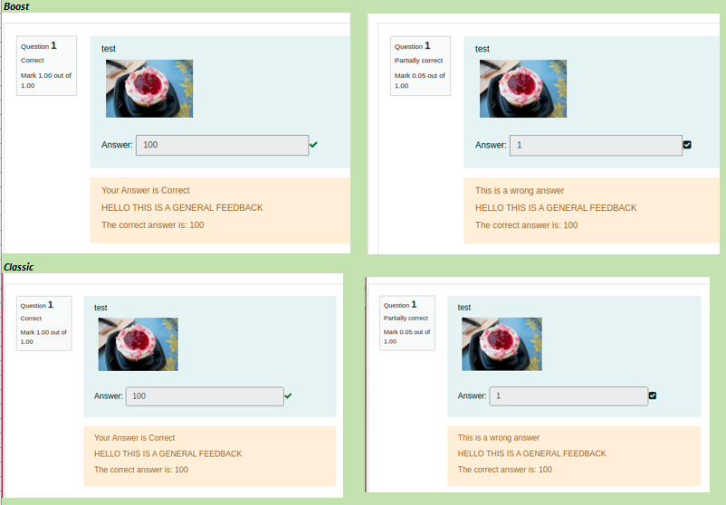Click 'Partially correct' status in Classic panel

[406, 318]
